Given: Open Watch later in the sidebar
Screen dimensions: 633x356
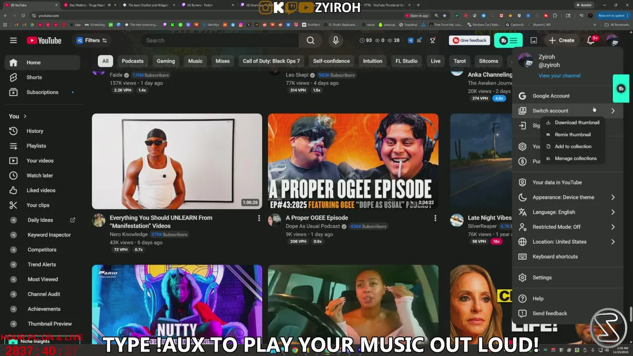Looking at the screenshot, I should (x=42, y=176).
